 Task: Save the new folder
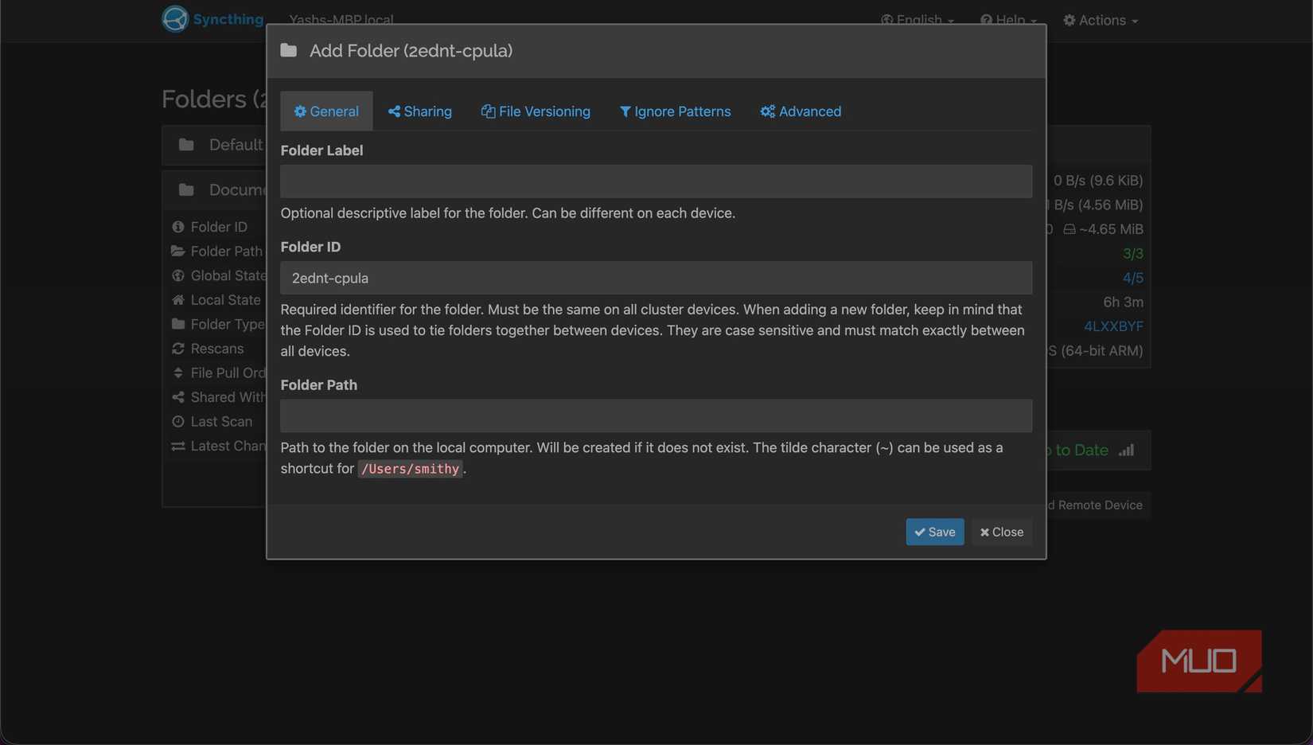pos(934,532)
